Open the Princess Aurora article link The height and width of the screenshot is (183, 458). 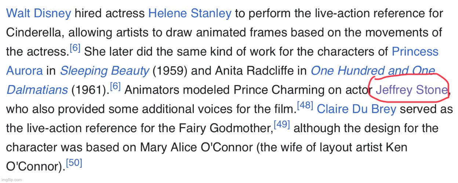(x=415, y=52)
